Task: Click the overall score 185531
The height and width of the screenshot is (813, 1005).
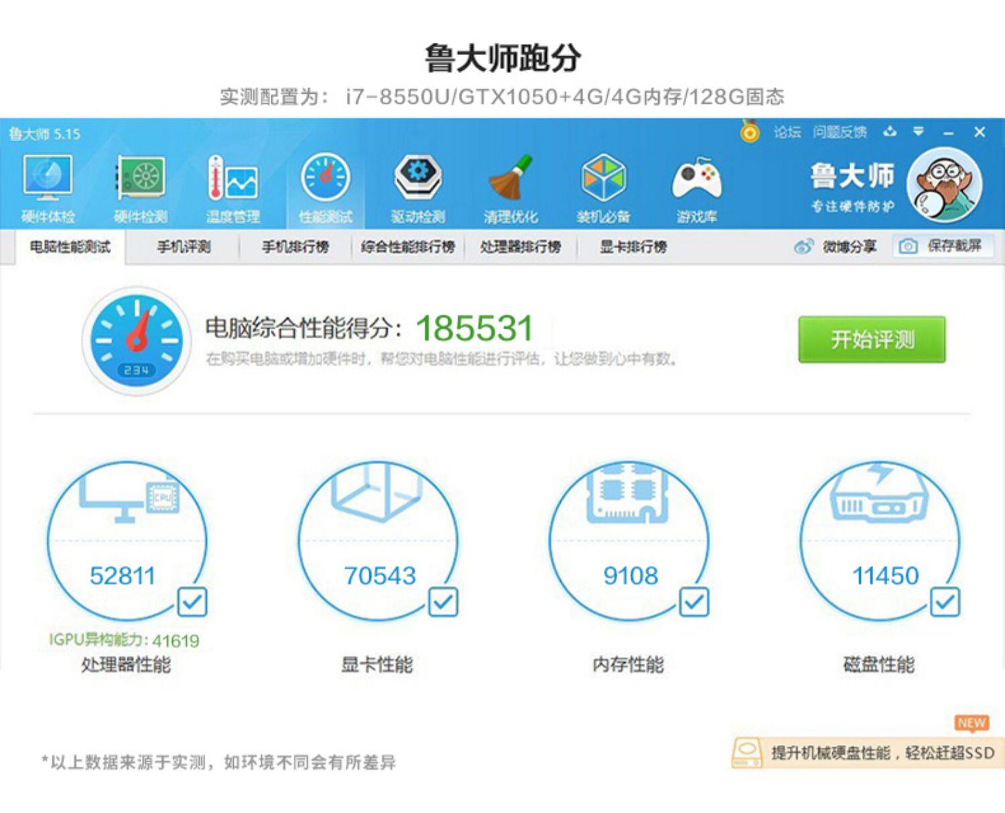Action: click(474, 328)
